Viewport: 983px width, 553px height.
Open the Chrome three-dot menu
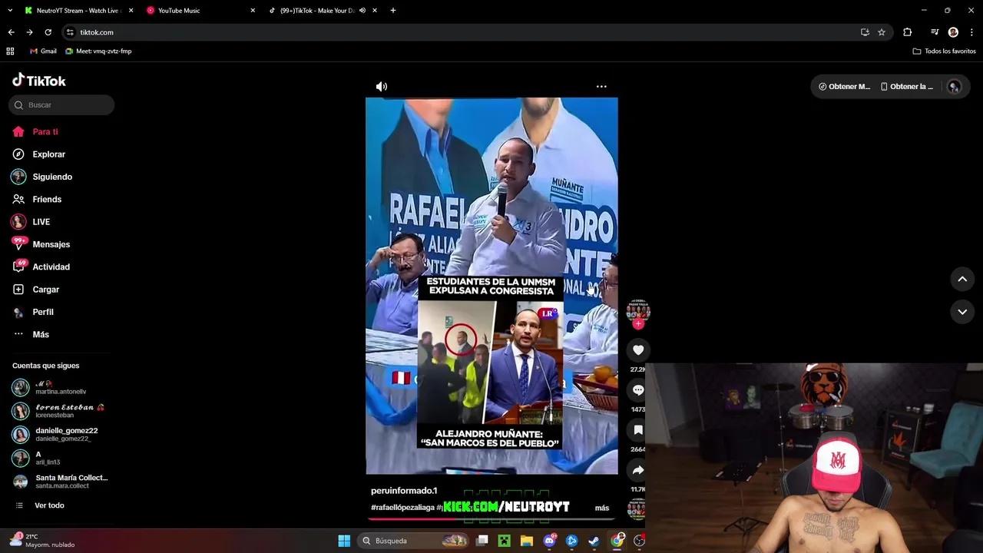[972, 32]
